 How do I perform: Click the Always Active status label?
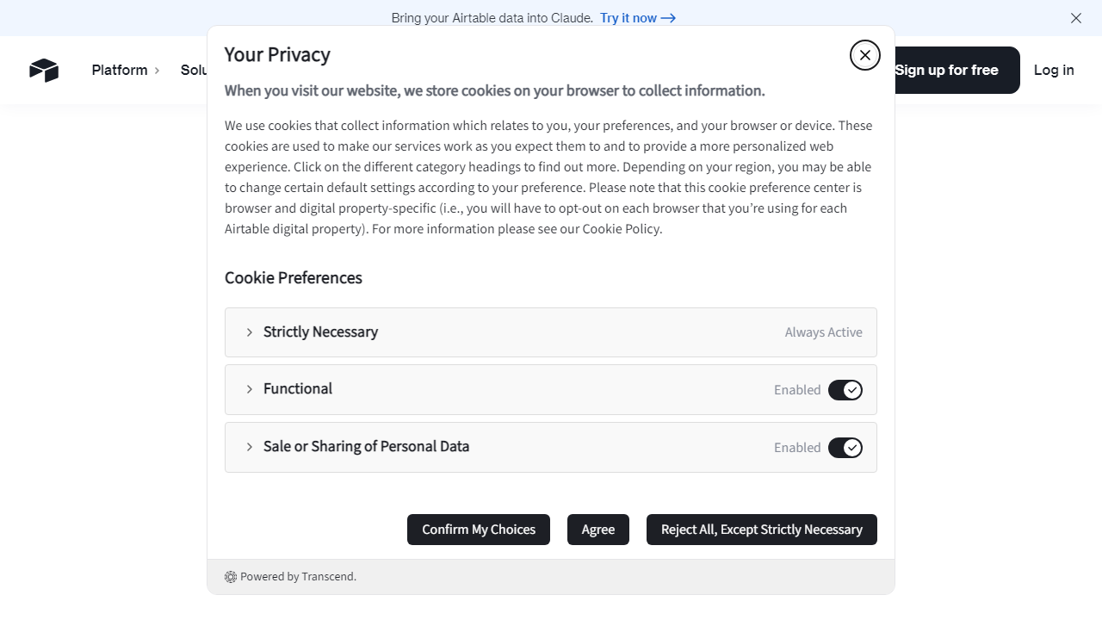pos(824,332)
